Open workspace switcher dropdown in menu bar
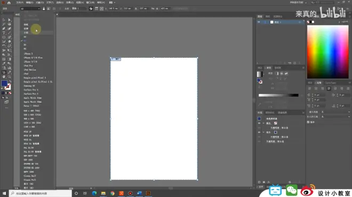The height and width of the screenshot is (197, 352). coord(298,3)
